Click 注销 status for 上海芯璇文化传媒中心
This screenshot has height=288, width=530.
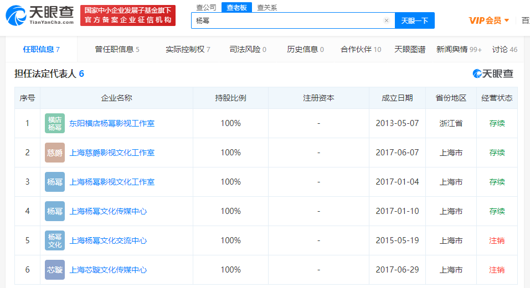pyautogui.click(x=497, y=270)
